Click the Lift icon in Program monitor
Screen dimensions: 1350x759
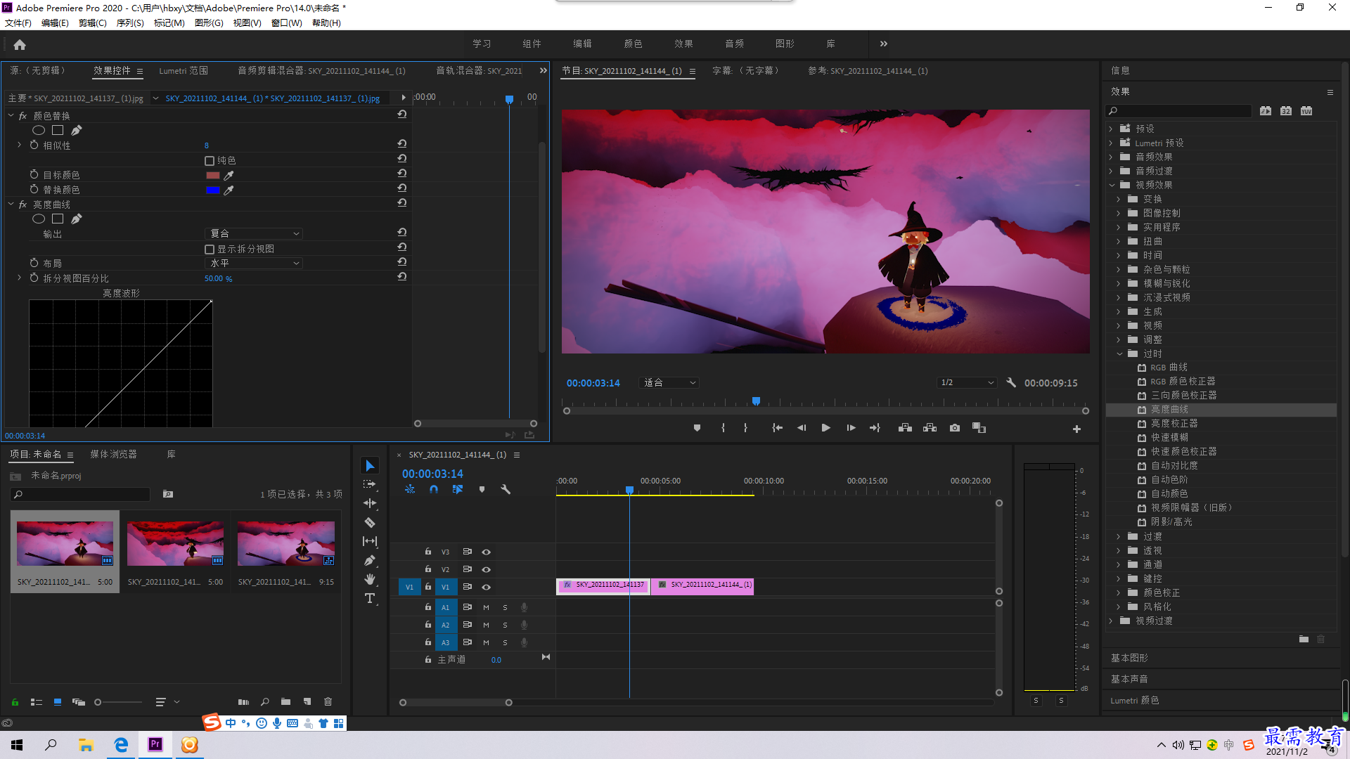(x=905, y=428)
